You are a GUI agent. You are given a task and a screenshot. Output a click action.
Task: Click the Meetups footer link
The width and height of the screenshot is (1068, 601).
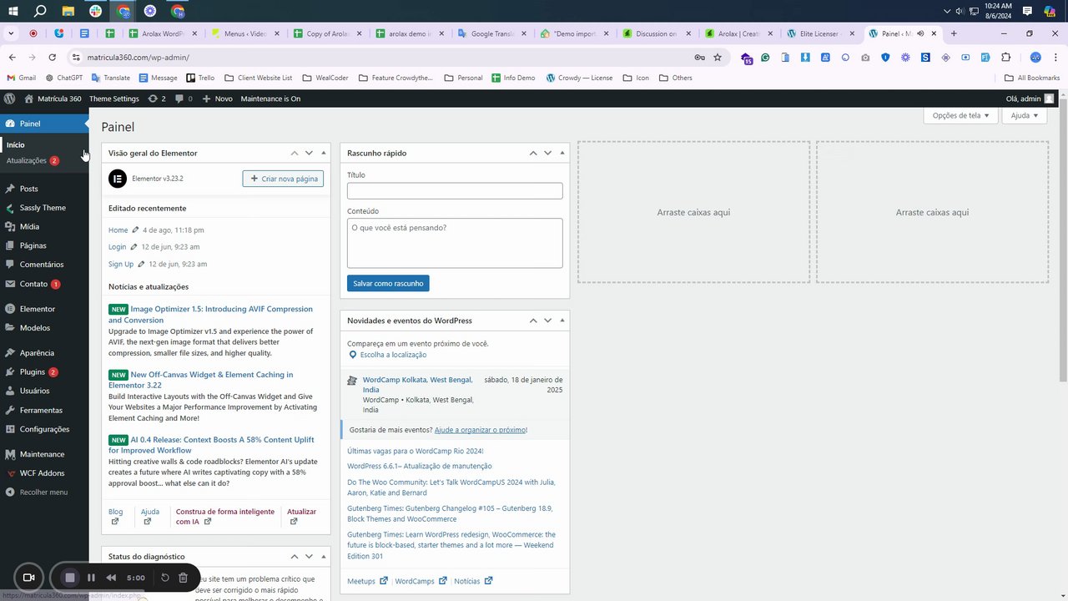(361, 581)
